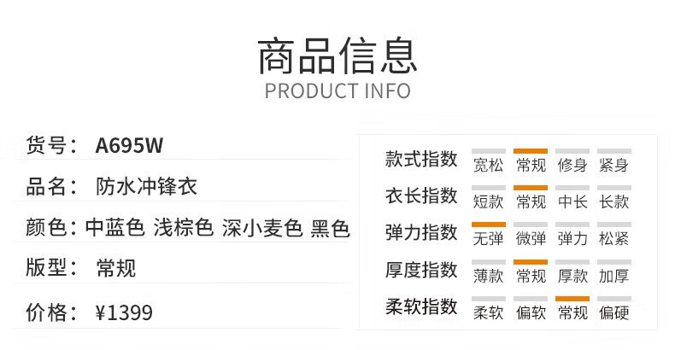The width and height of the screenshot is (675, 350).
Task: Click the product number A695W
Action: [129, 145]
